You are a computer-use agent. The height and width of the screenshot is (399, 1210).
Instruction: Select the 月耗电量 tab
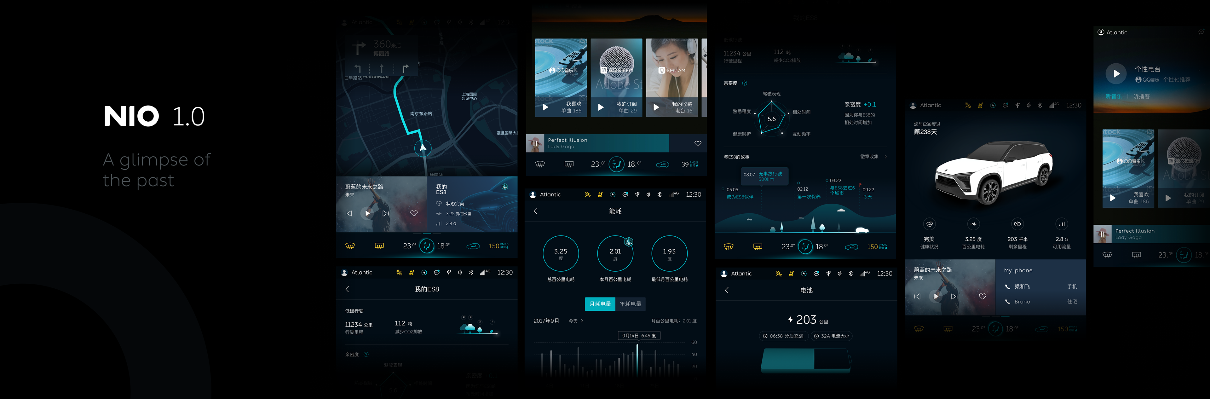tap(600, 304)
